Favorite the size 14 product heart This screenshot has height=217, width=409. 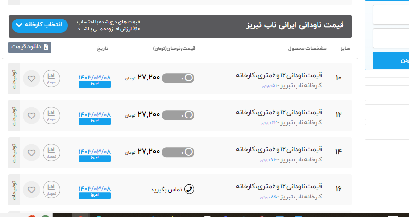(x=32, y=152)
